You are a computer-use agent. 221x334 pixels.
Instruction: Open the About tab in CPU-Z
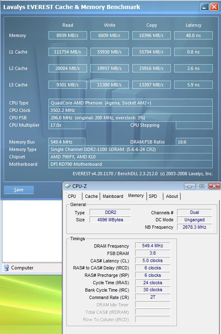coord(172,196)
